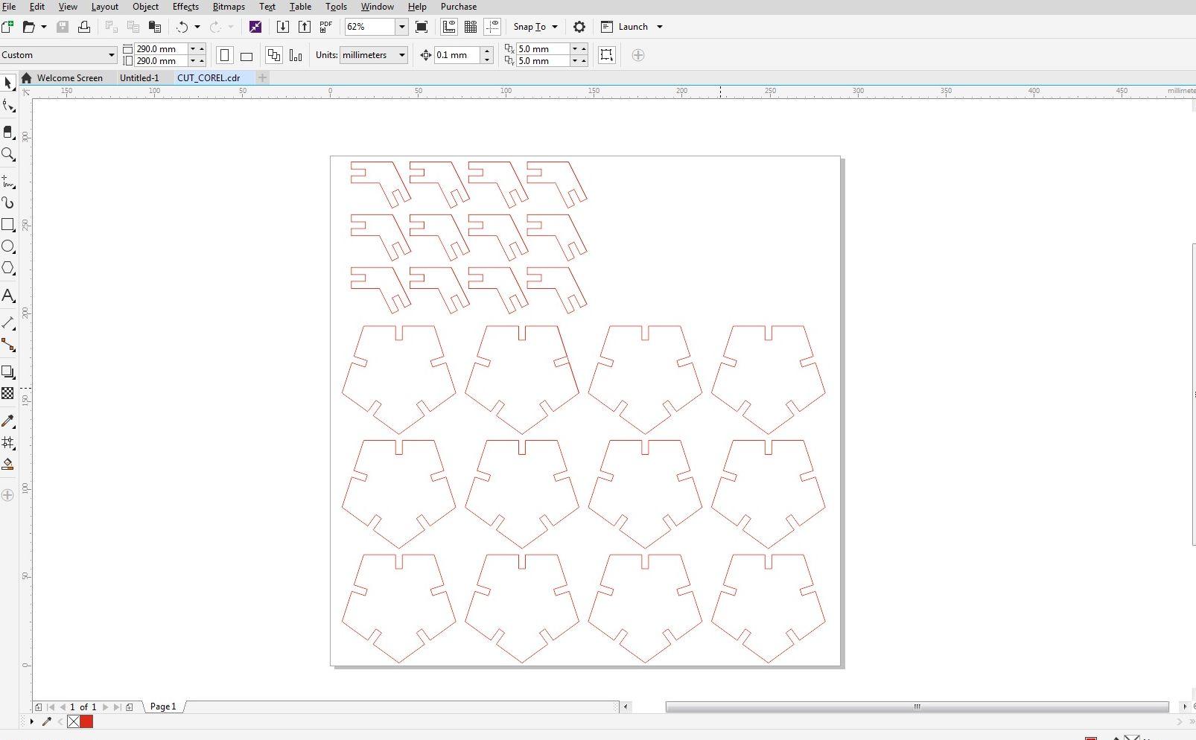The height and width of the screenshot is (740, 1196).
Task: Click the Publish to PDF icon
Action: (325, 27)
